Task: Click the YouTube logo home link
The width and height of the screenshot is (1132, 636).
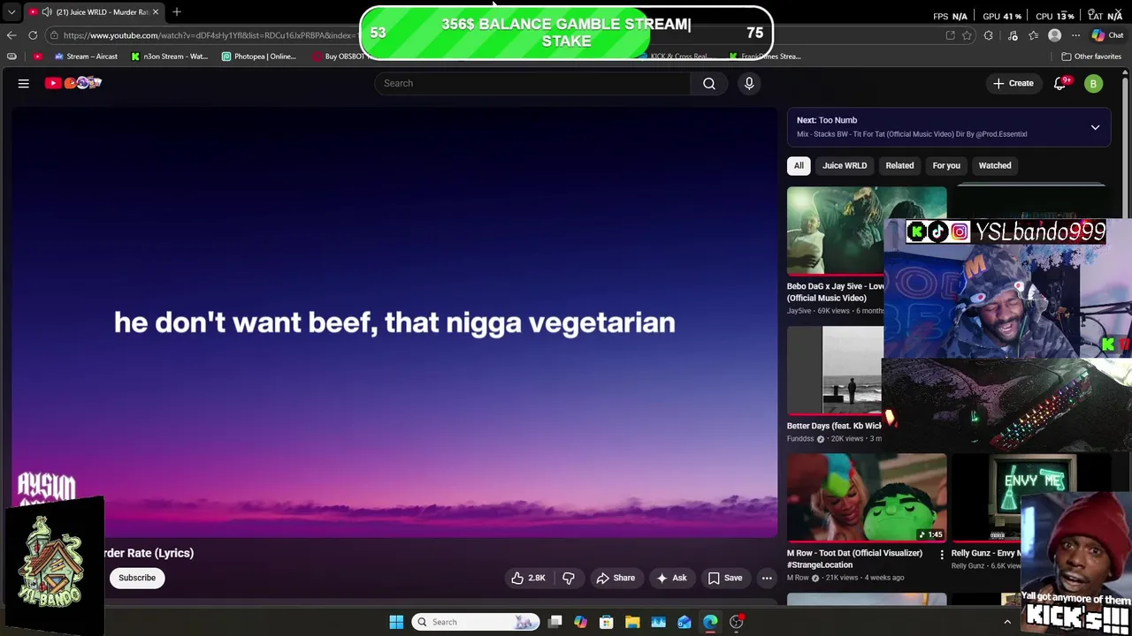Action: [73, 83]
